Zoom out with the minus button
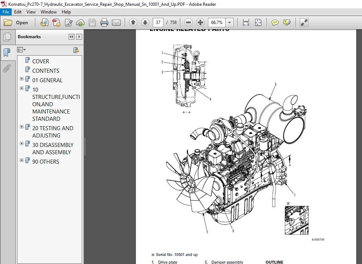Viewport: 362px width, 264px height. coord(188,23)
